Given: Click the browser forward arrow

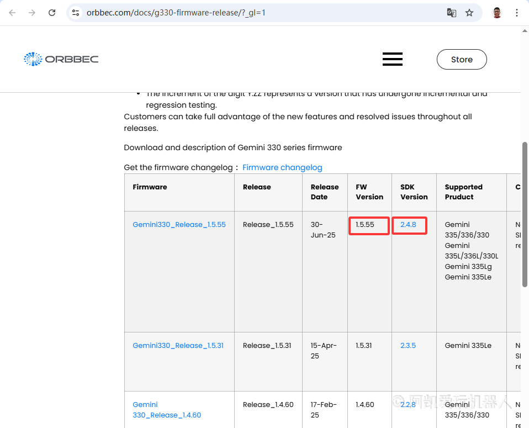Looking at the screenshot, I should [32, 13].
